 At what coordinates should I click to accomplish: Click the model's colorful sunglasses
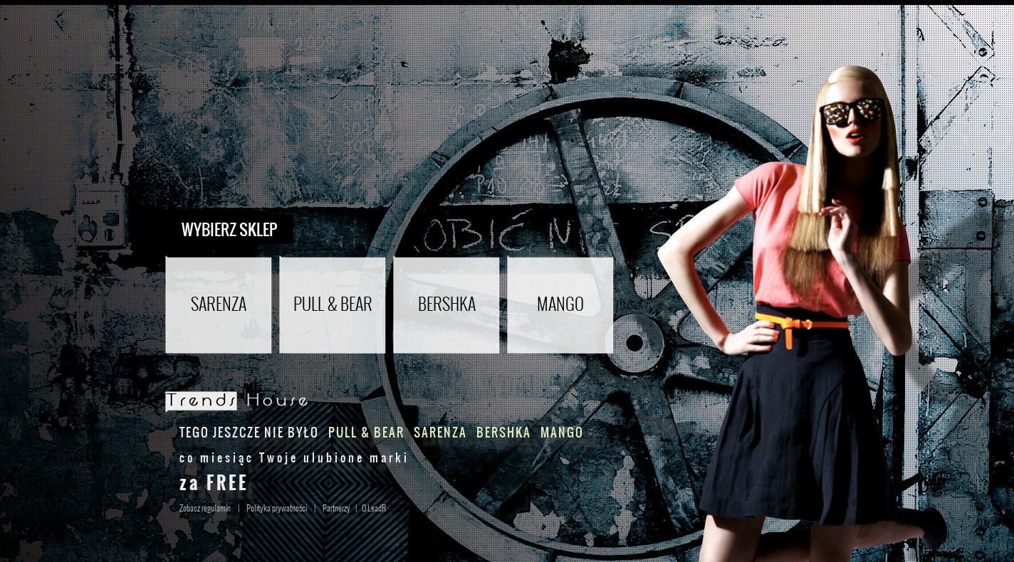(852, 112)
